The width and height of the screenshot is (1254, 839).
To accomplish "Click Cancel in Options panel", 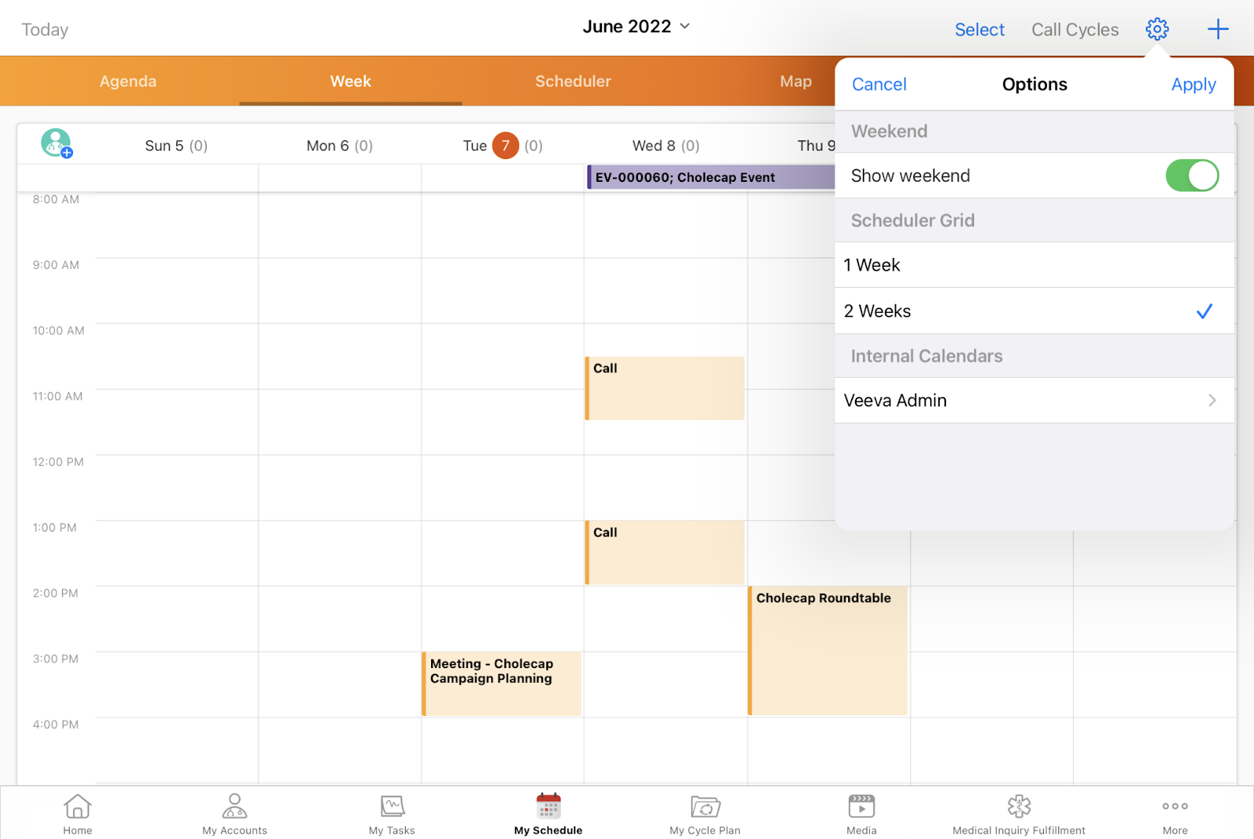I will click(x=879, y=85).
